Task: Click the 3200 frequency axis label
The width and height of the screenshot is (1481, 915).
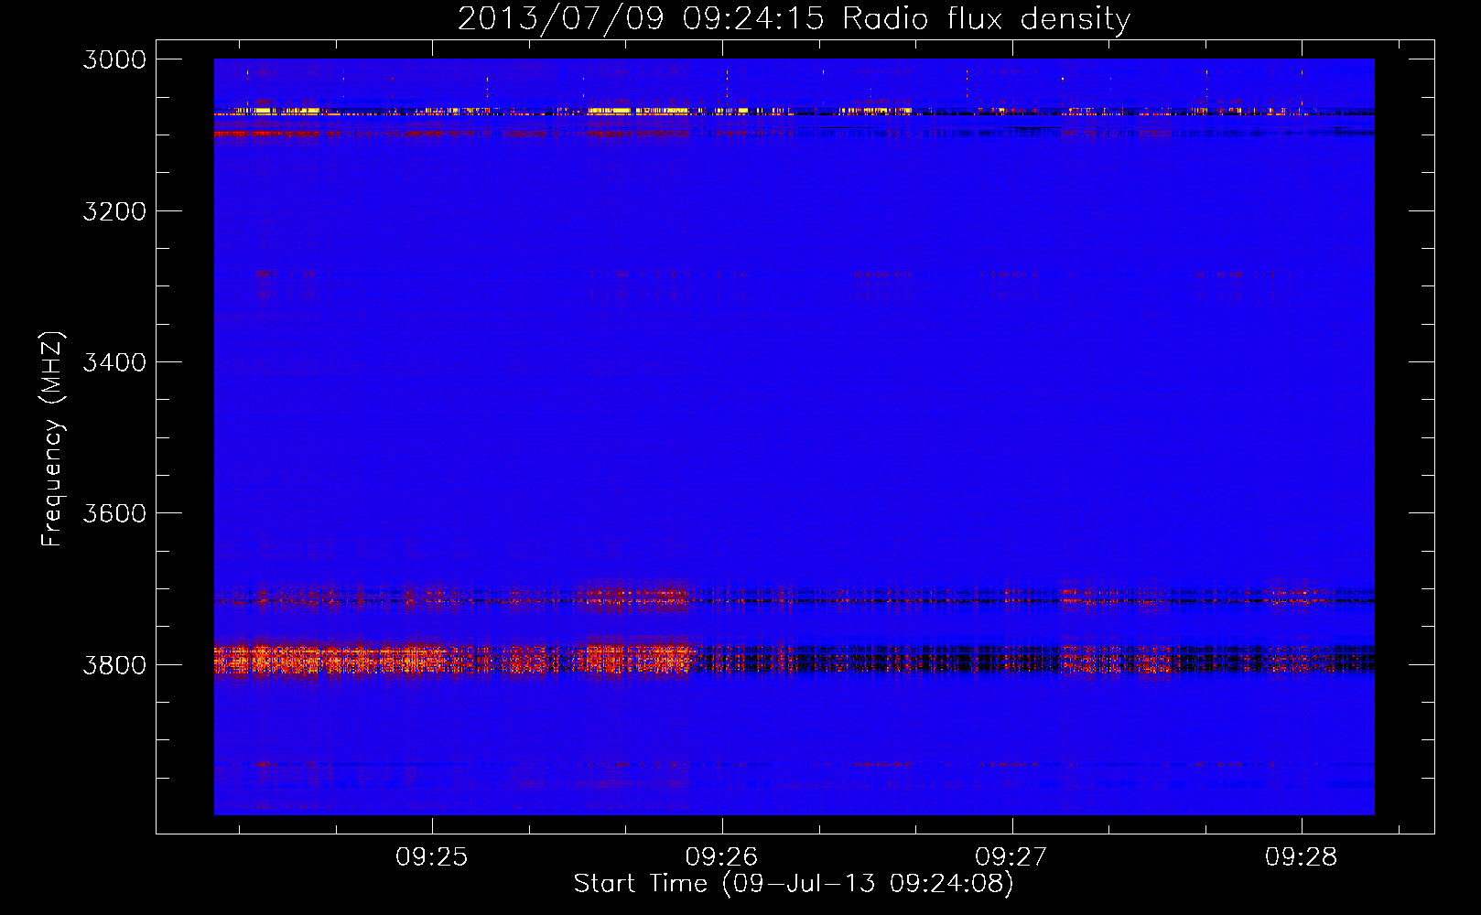Action: tap(114, 211)
